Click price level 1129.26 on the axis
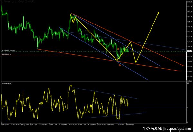This screenshot has height=132, width=193. (x=190, y=76)
